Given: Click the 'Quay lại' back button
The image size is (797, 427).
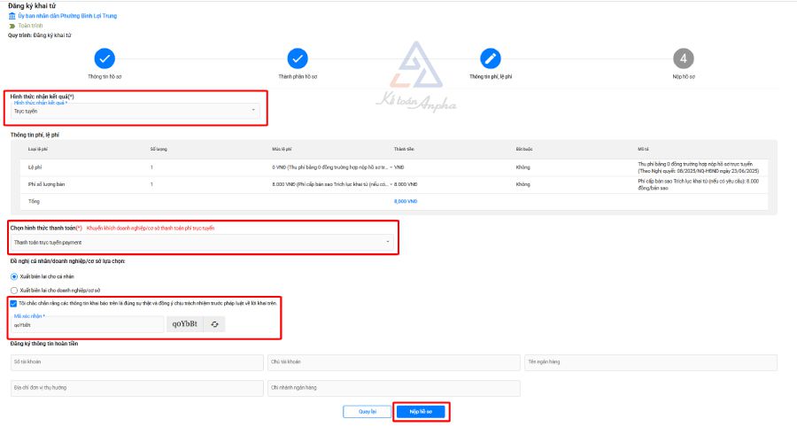Looking at the screenshot, I should pos(368,412).
